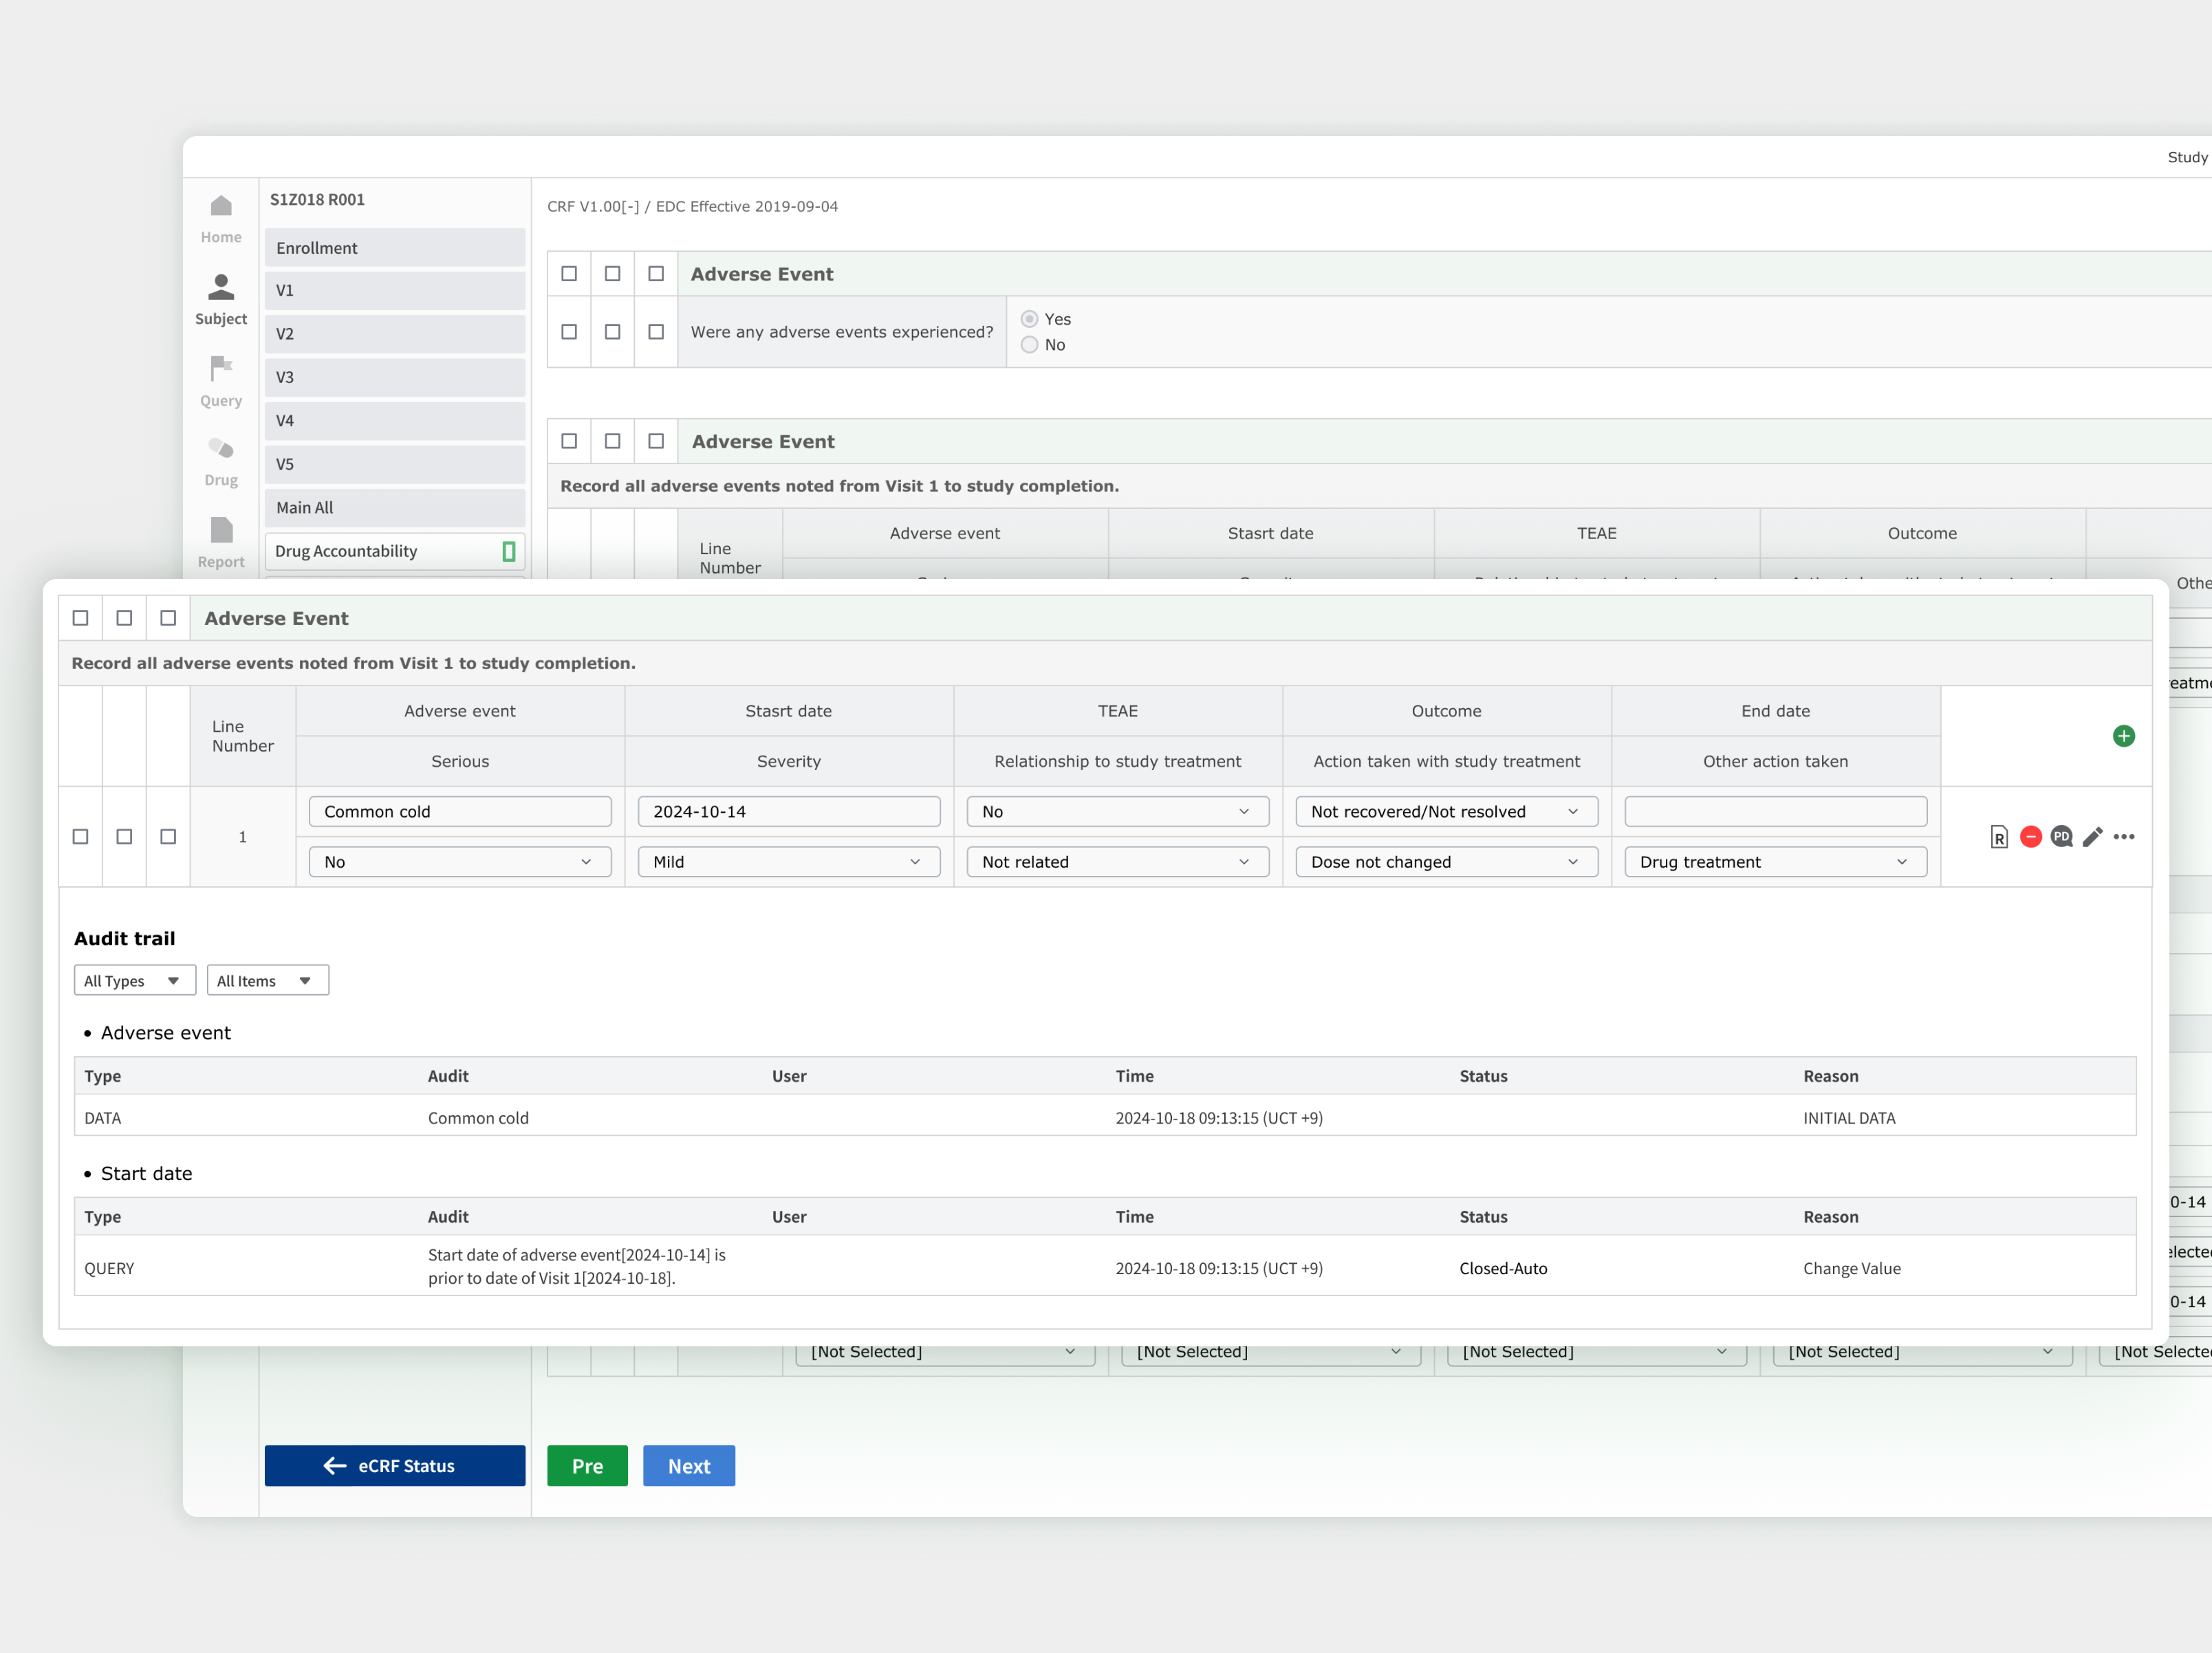
Task: Click the Common cold text field
Action: [460, 812]
